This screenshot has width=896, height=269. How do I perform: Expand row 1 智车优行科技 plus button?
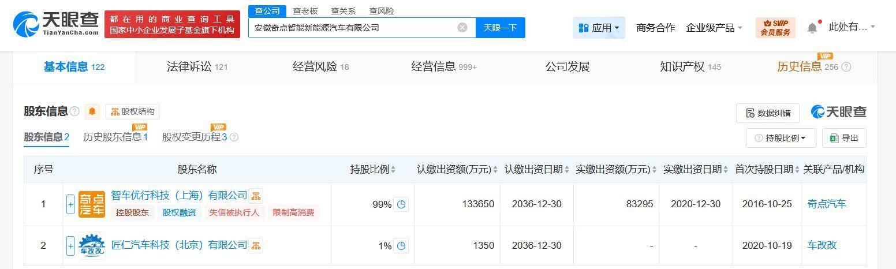[70, 204]
